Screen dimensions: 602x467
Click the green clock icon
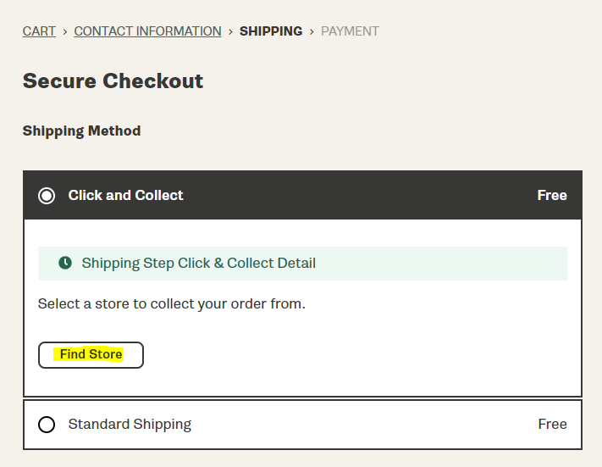65,263
